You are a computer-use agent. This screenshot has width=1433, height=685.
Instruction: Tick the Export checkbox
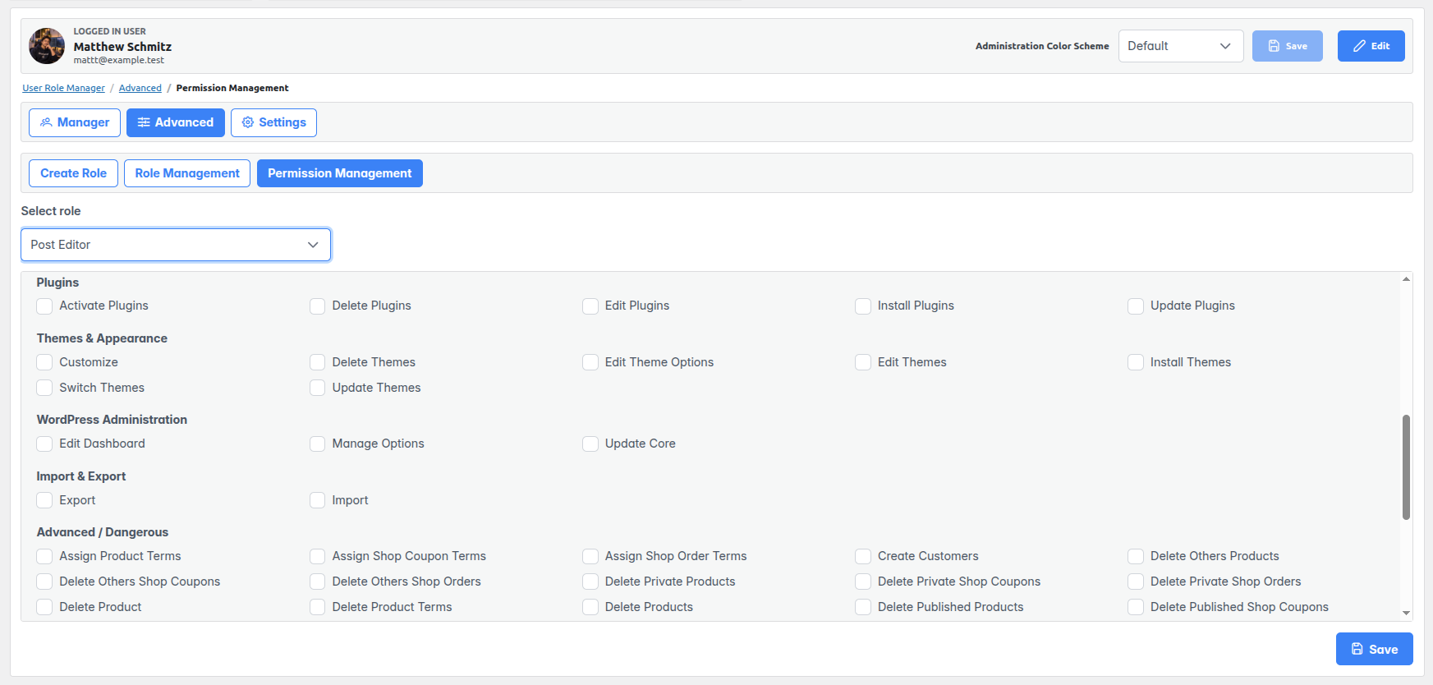44,500
